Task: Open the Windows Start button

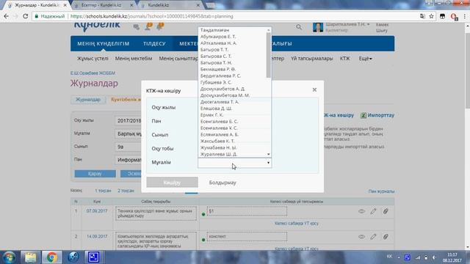Action: click(9, 257)
